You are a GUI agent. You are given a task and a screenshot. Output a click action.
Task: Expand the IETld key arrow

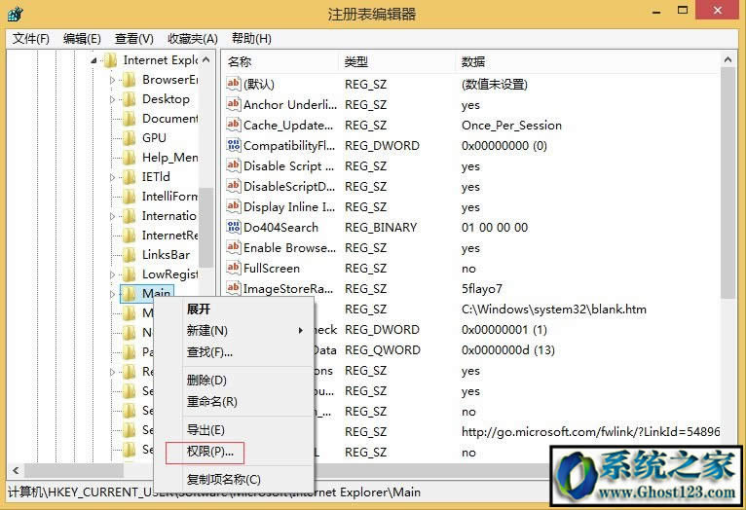pyautogui.click(x=112, y=177)
